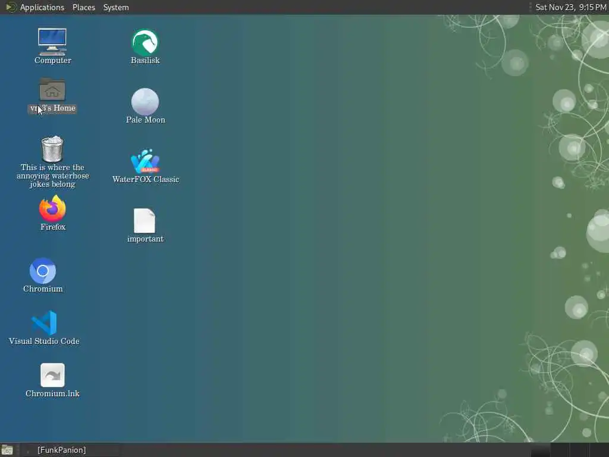Click the logo icon beside Applications
This screenshot has height=457, width=609.
[11, 7]
